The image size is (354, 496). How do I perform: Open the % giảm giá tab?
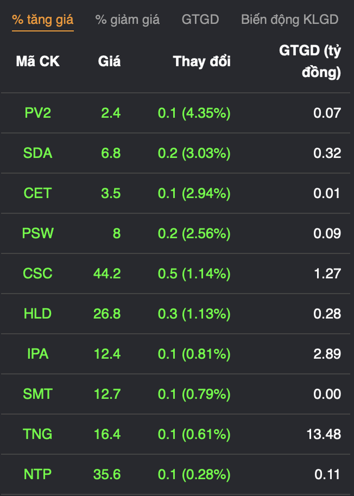[127, 20]
